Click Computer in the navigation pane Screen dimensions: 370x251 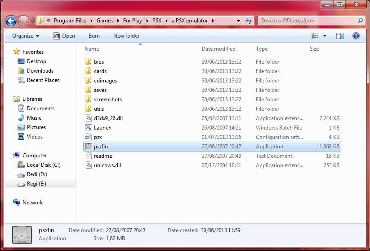point(35,155)
